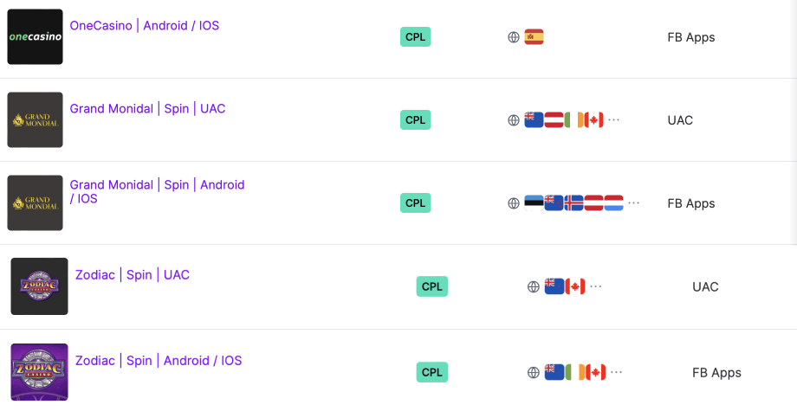Click the purple Zodiac Casino logo thumbnail
The image size is (797, 411).
pos(39,372)
